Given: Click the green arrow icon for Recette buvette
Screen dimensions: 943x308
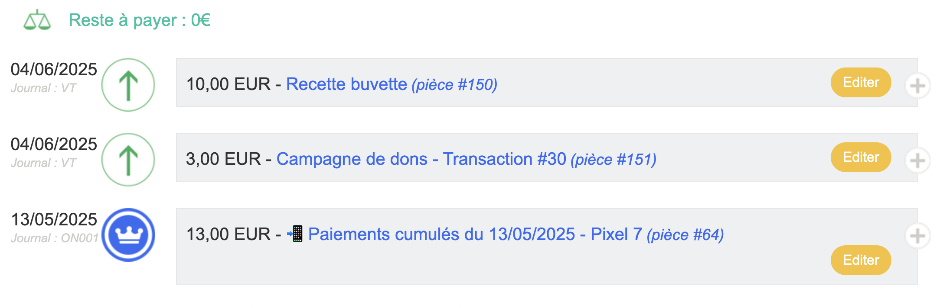Looking at the screenshot, I should click(x=128, y=85).
